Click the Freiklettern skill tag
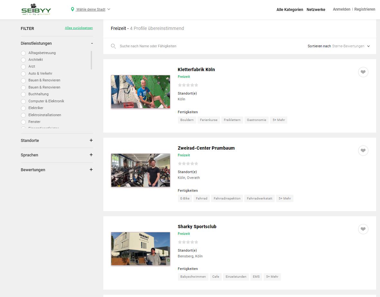 coord(232,120)
